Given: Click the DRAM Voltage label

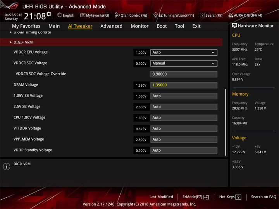Looking at the screenshot, I should (26, 85).
